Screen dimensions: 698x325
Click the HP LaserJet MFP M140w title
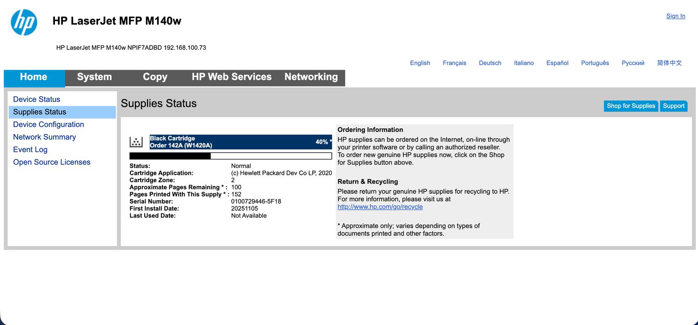click(117, 21)
